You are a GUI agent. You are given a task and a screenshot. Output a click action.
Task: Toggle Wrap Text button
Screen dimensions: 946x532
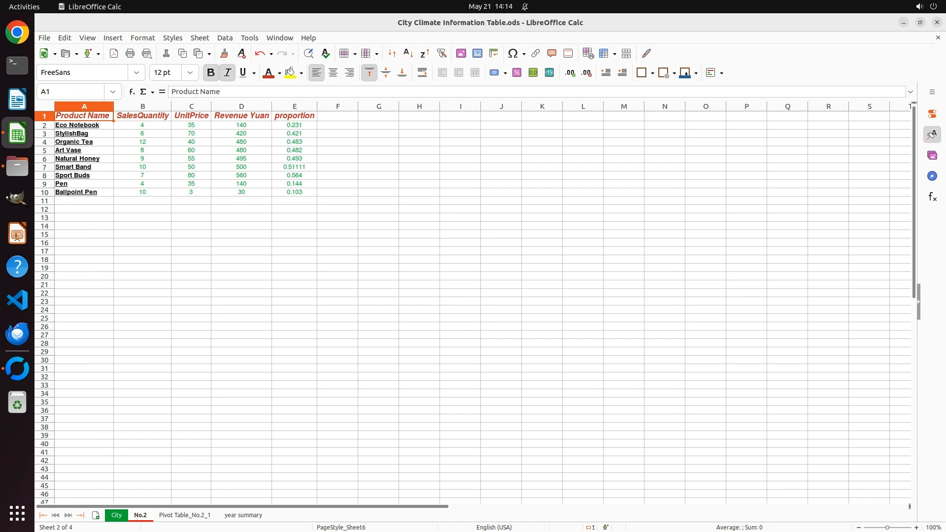(422, 73)
